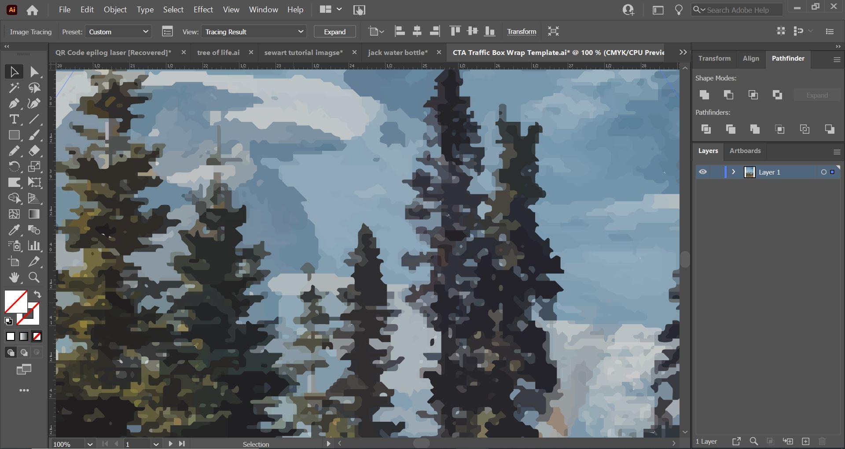Expand Layer 1 sublayers
The height and width of the screenshot is (449, 845).
tap(734, 172)
